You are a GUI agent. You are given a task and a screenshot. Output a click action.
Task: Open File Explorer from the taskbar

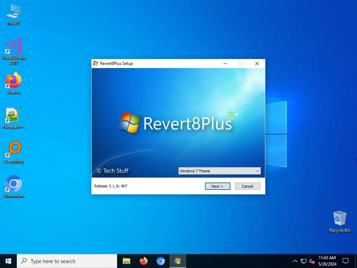[x=126, y=261]
